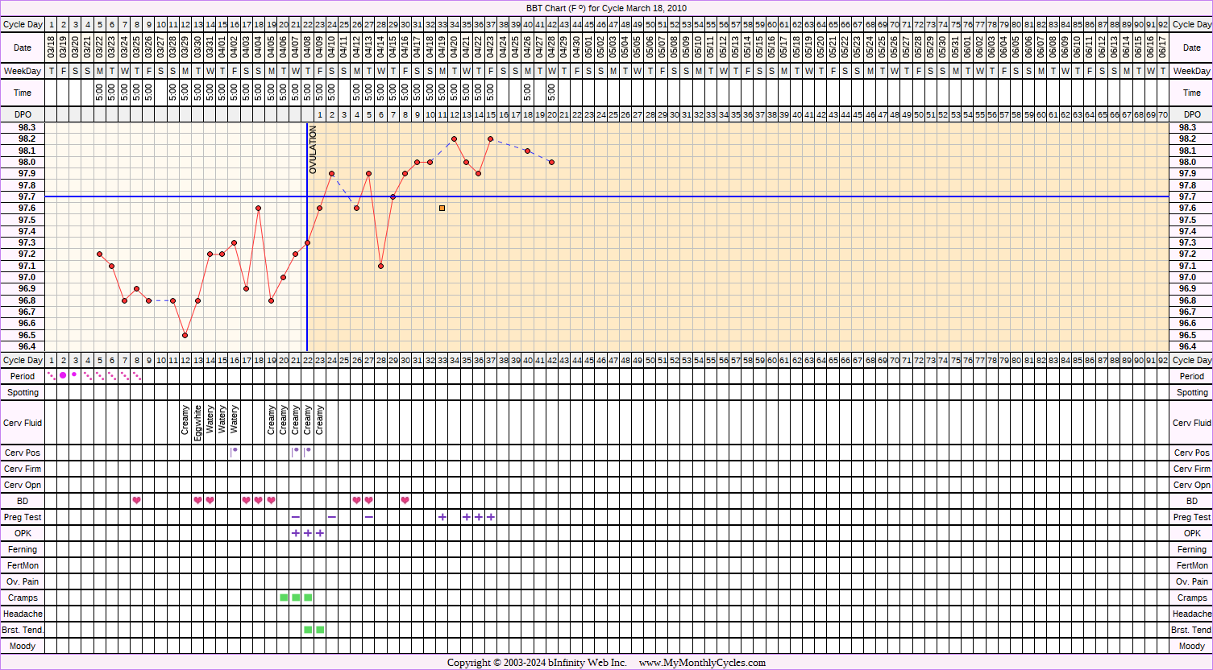
Task: Select the 97.2 temperature point on day 5
Action: point(100,254)
